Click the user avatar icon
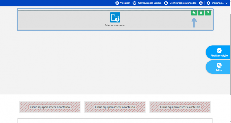 [208, 3]
